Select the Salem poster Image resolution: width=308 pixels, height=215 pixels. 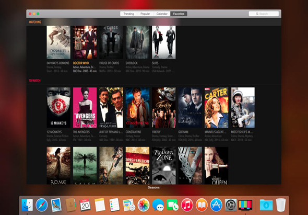coord(85,166)
